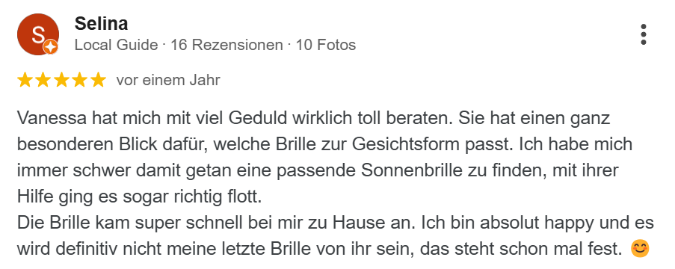Click Selina's orange profile avatar
Image resolution: width=675 pixels, height=269 pixels.
point(38,34)
